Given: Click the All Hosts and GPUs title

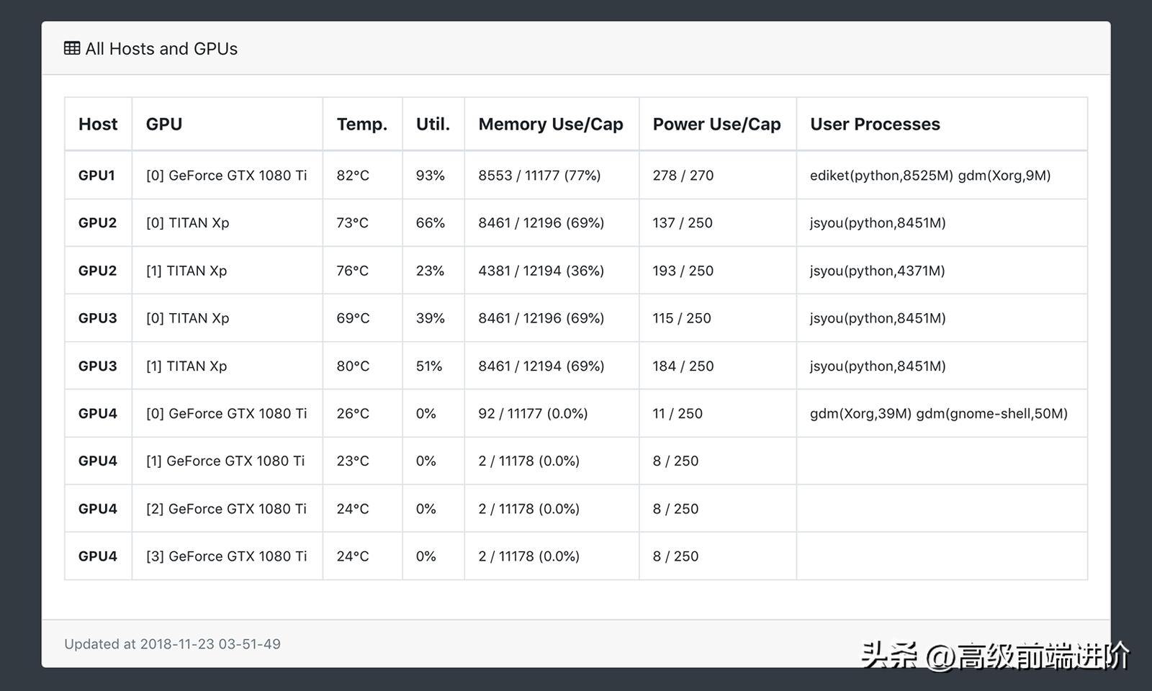Looking at the screenshot, I should pos(161,48).
